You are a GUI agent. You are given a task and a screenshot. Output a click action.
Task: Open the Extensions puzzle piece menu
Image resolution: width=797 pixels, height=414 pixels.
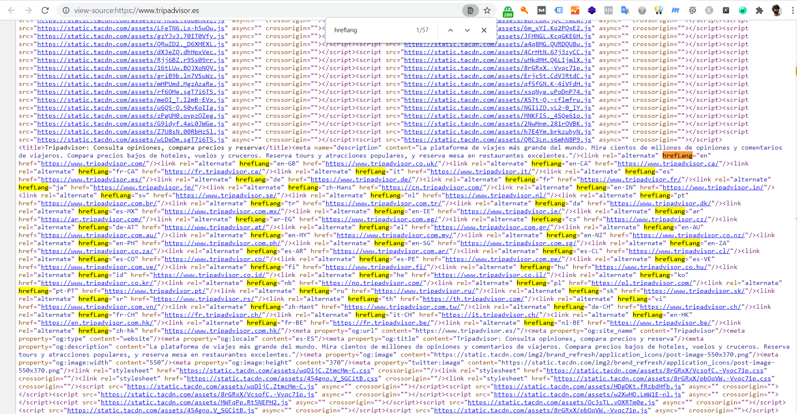coord(759,10)
